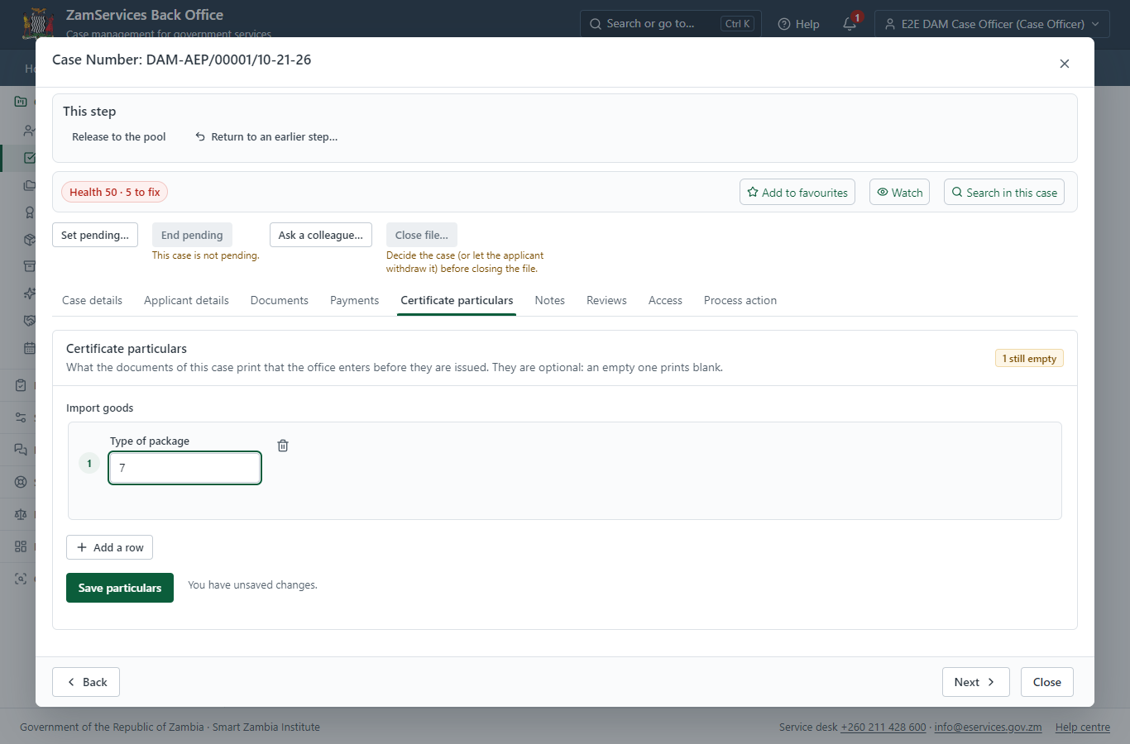The width and height of the screenshot is (1130, 744).
Task: Open the Process action tab
Action: point(740,300)
